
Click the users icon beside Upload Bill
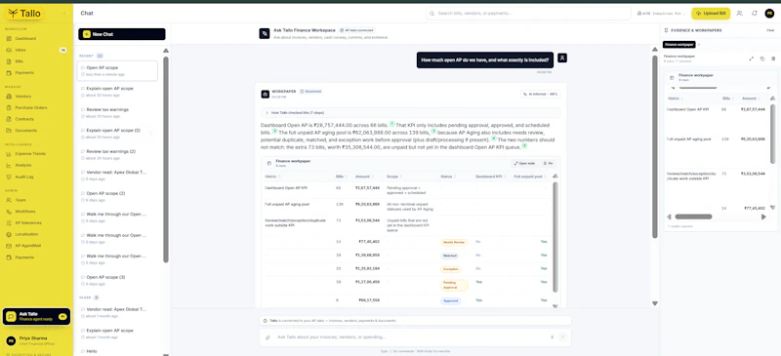739,14
